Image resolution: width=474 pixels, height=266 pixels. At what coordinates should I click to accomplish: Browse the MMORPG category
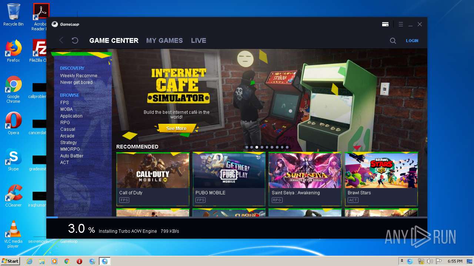(x=70, y=149)
